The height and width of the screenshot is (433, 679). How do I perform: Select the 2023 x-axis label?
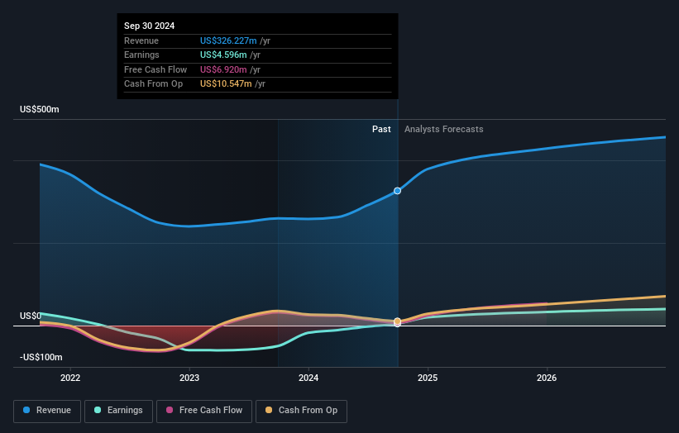tap(189, 378)
